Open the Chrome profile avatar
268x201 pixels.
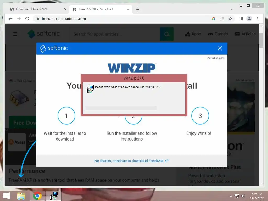pos(249,19)
